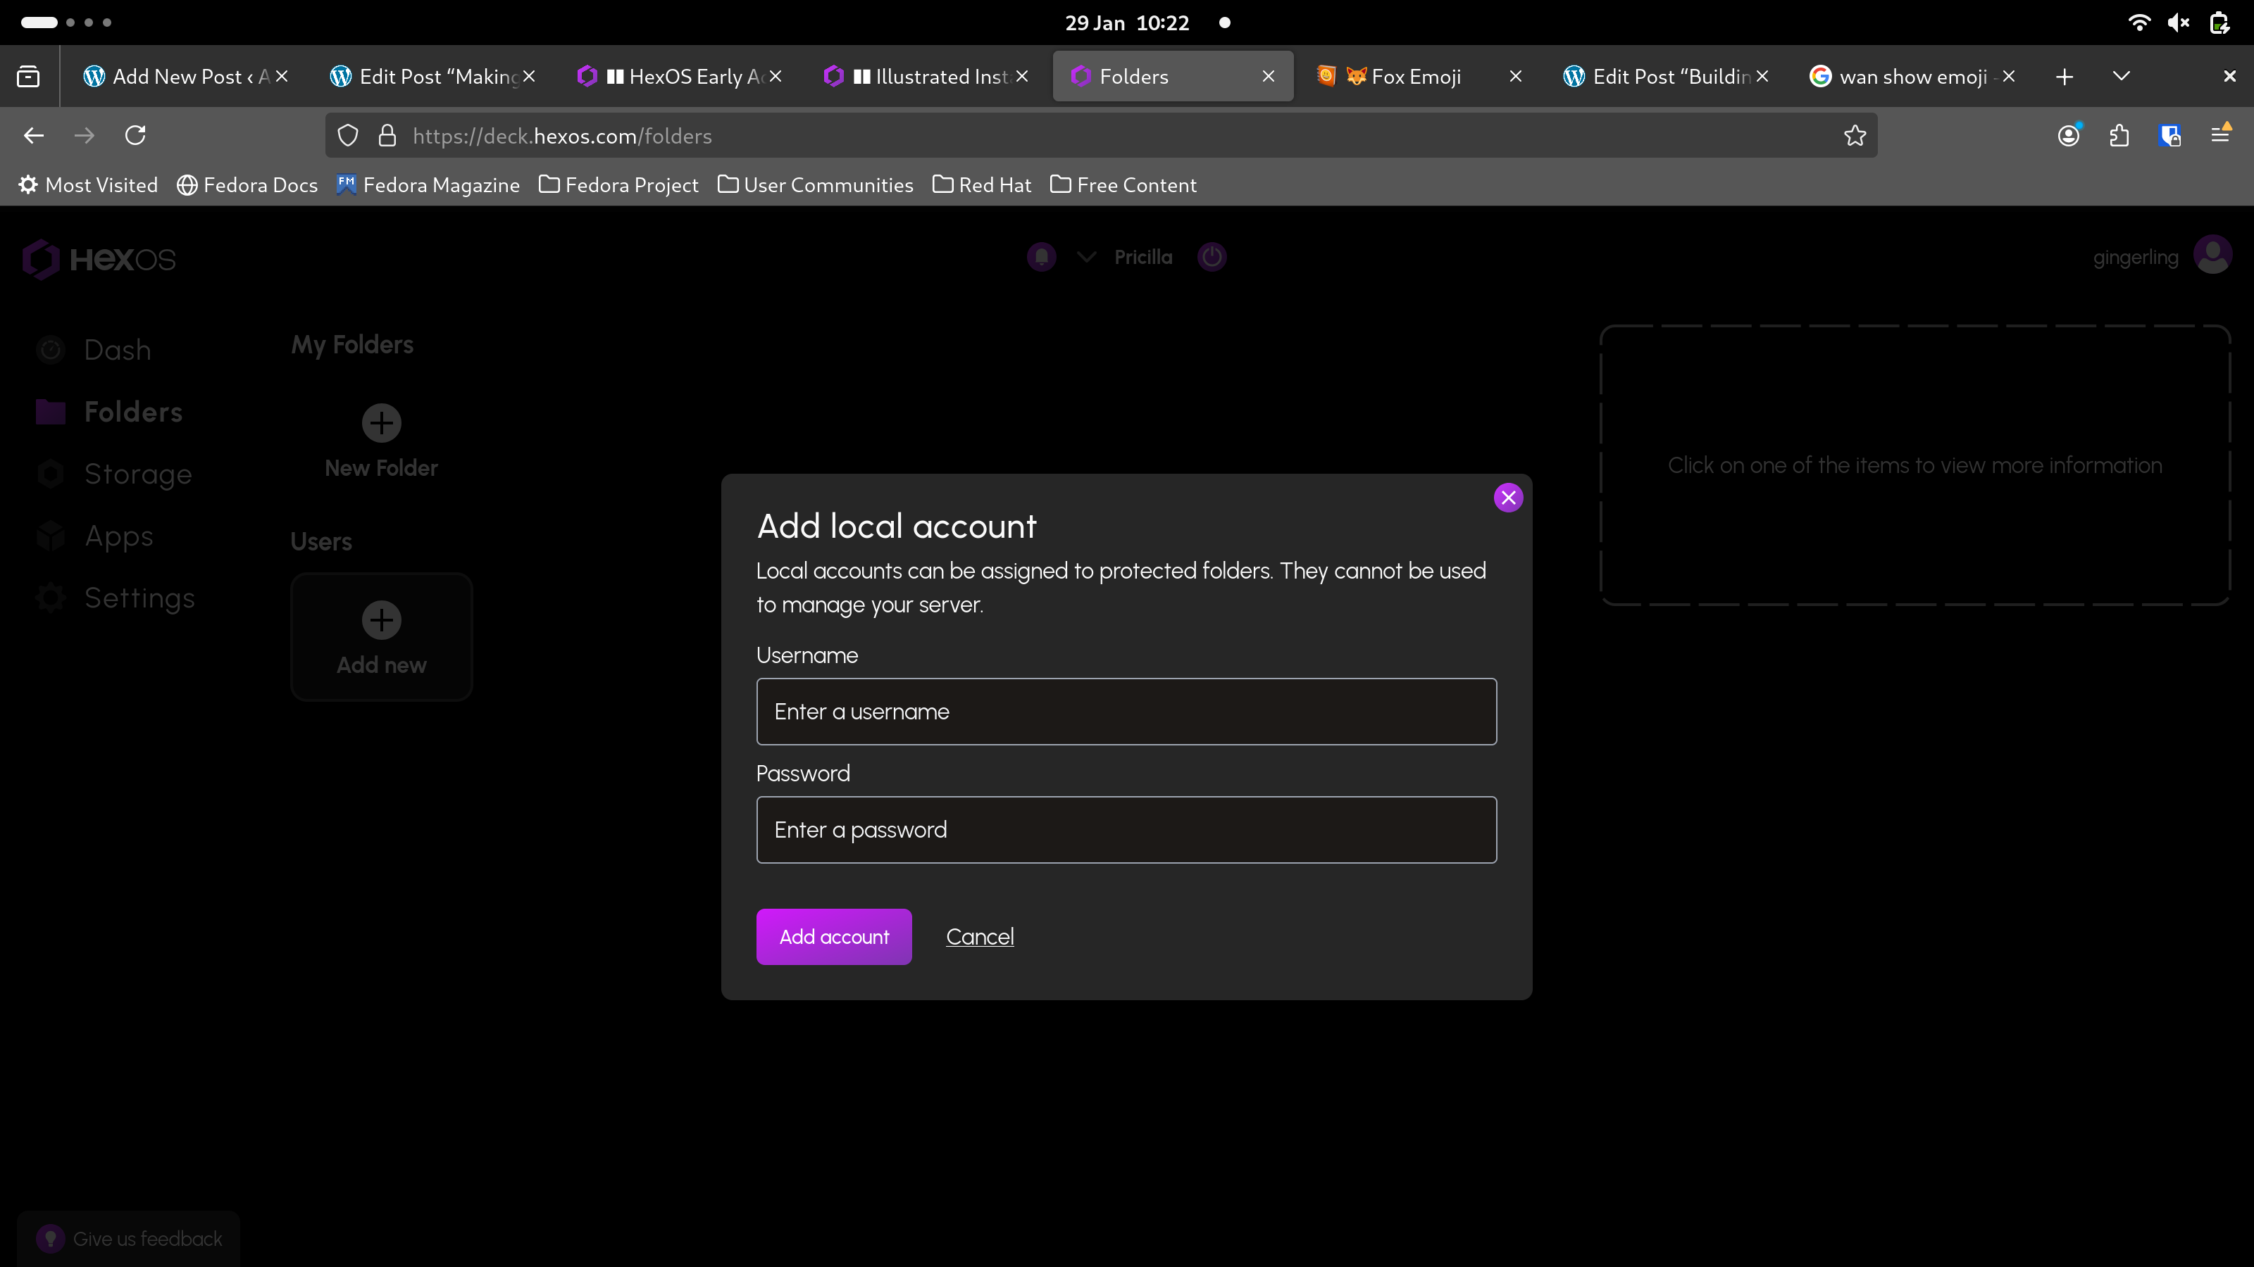This screenshot has width=2254, height=1267.
Task: Open the extensions puzzle icon
Action: (2119, 136)
